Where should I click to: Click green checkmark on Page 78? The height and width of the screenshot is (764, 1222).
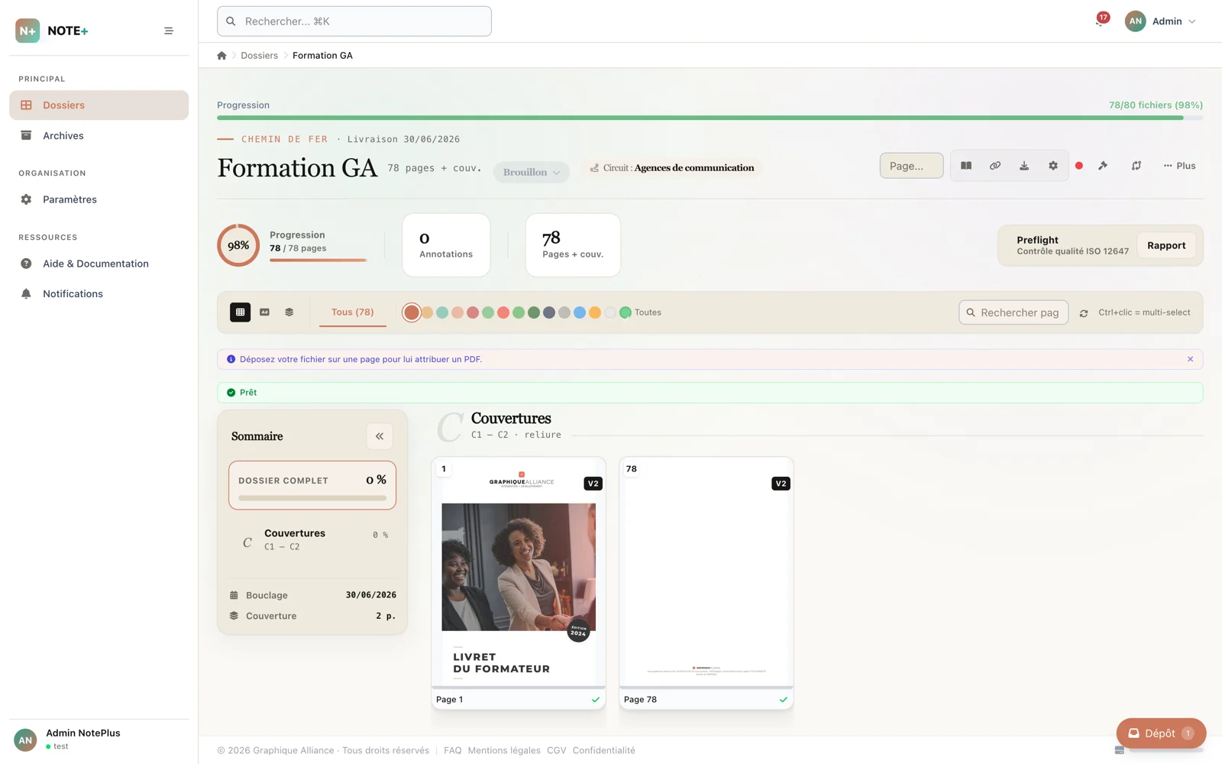[784, 700]
